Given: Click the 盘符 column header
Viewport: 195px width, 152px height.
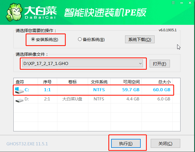Looking at the screenshot, I should [x=20, y=82].
